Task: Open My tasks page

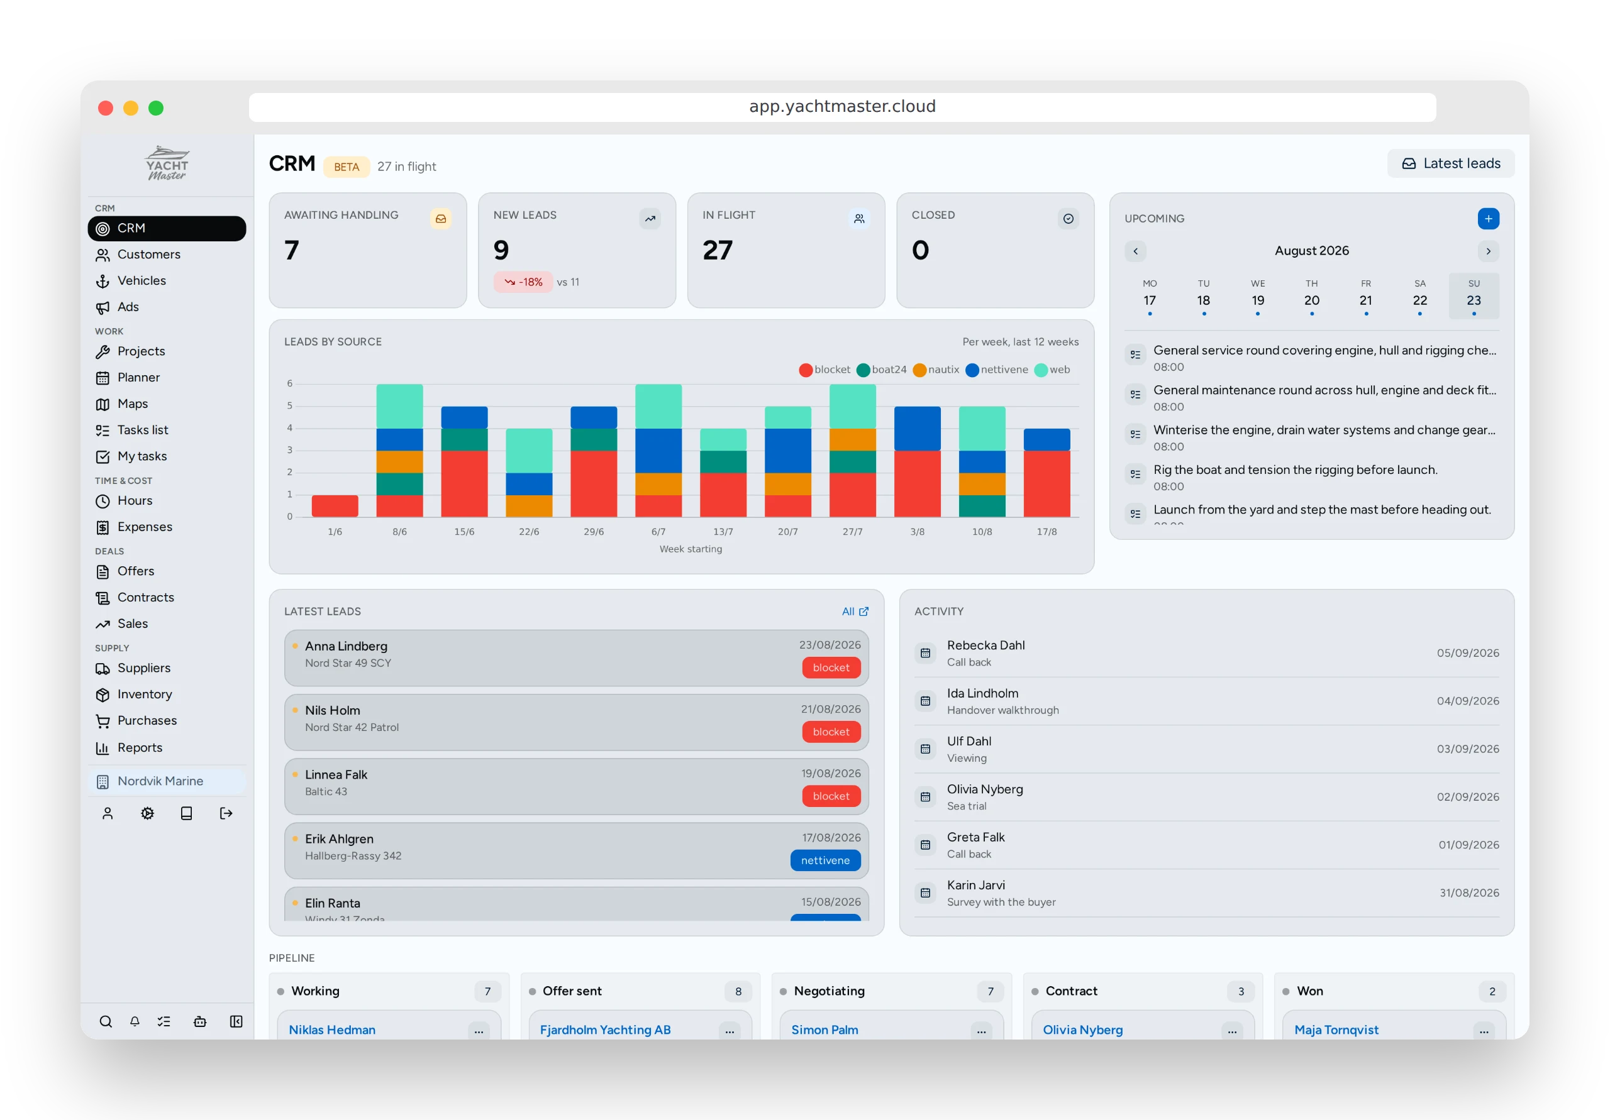Action: (167, 456)
